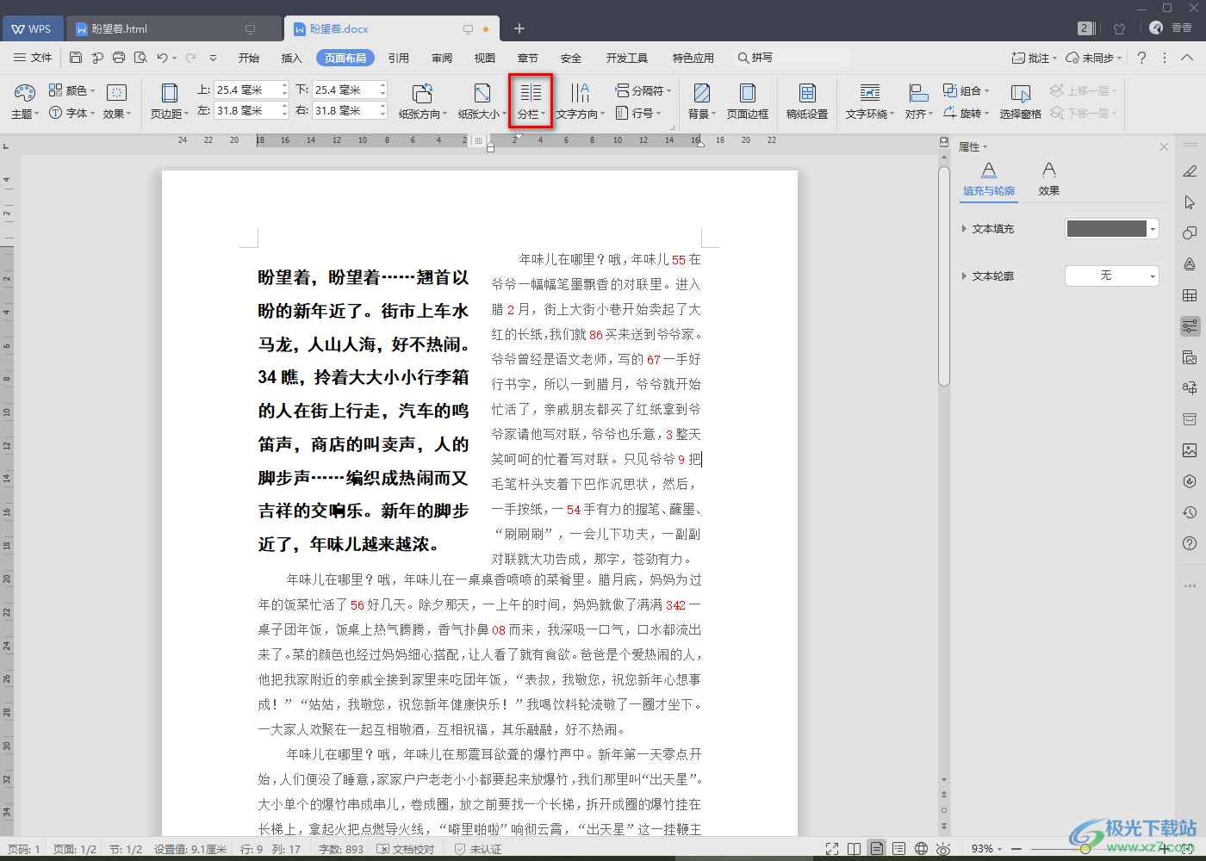
Task: Click the help question icon in sidebar
Action: tap(1190, 543)
